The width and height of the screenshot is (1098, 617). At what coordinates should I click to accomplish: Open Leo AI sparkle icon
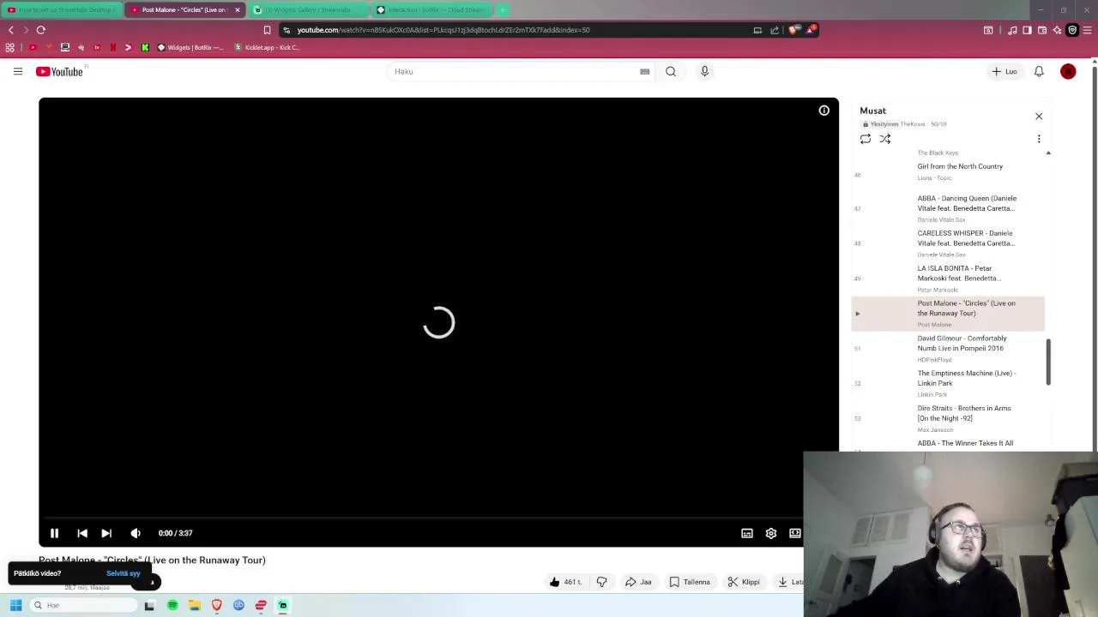coord(1057,30)
